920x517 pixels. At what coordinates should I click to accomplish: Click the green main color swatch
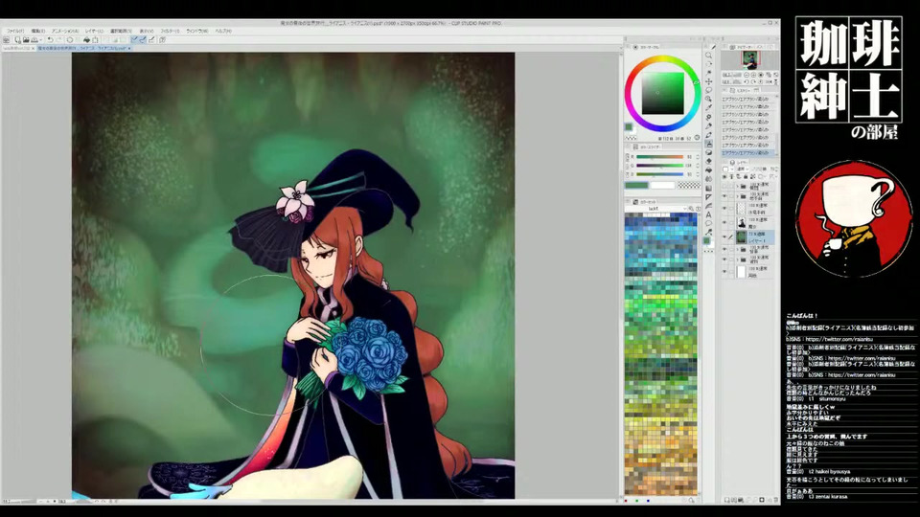(636, 185)
